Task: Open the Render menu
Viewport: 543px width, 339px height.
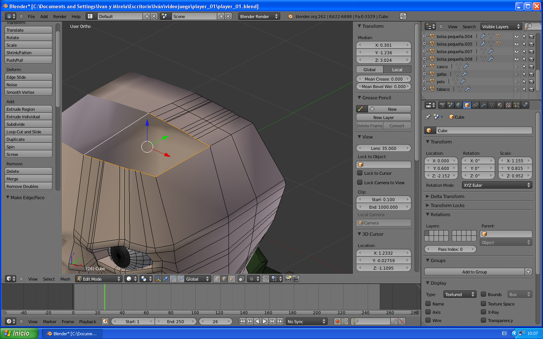Action: 60,17
